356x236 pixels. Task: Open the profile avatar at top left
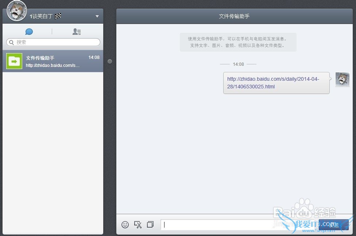(x=17, y=11)
